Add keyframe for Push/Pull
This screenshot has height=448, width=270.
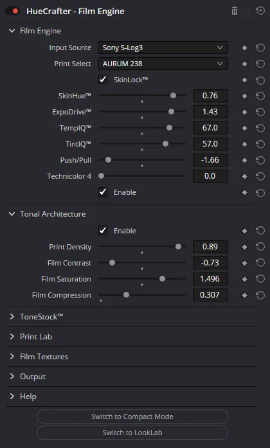pos(244,160)
